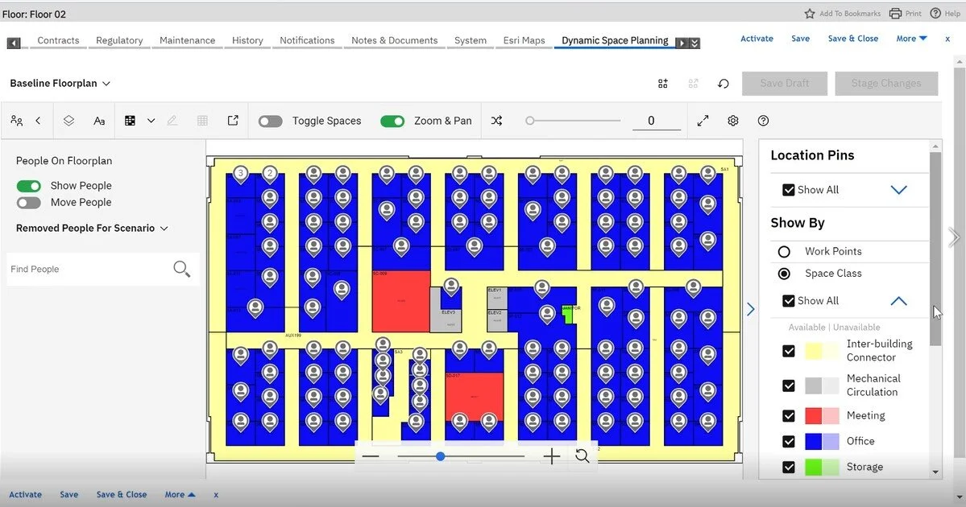Screen dimensions: 966x507
Task: Select the Work Points radio button
Action: point(784,251)
